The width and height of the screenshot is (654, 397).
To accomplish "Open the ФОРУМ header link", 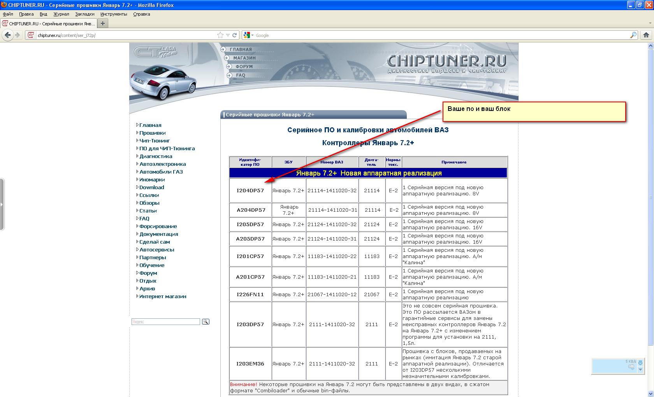I will [x=244, y=67].
